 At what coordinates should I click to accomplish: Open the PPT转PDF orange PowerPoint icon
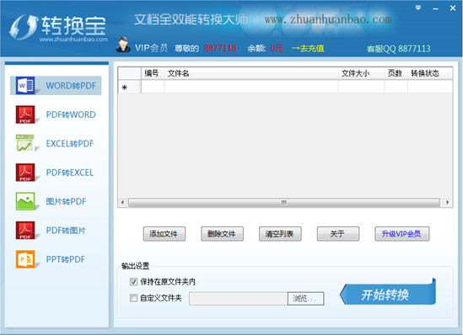tap(25, 259)
